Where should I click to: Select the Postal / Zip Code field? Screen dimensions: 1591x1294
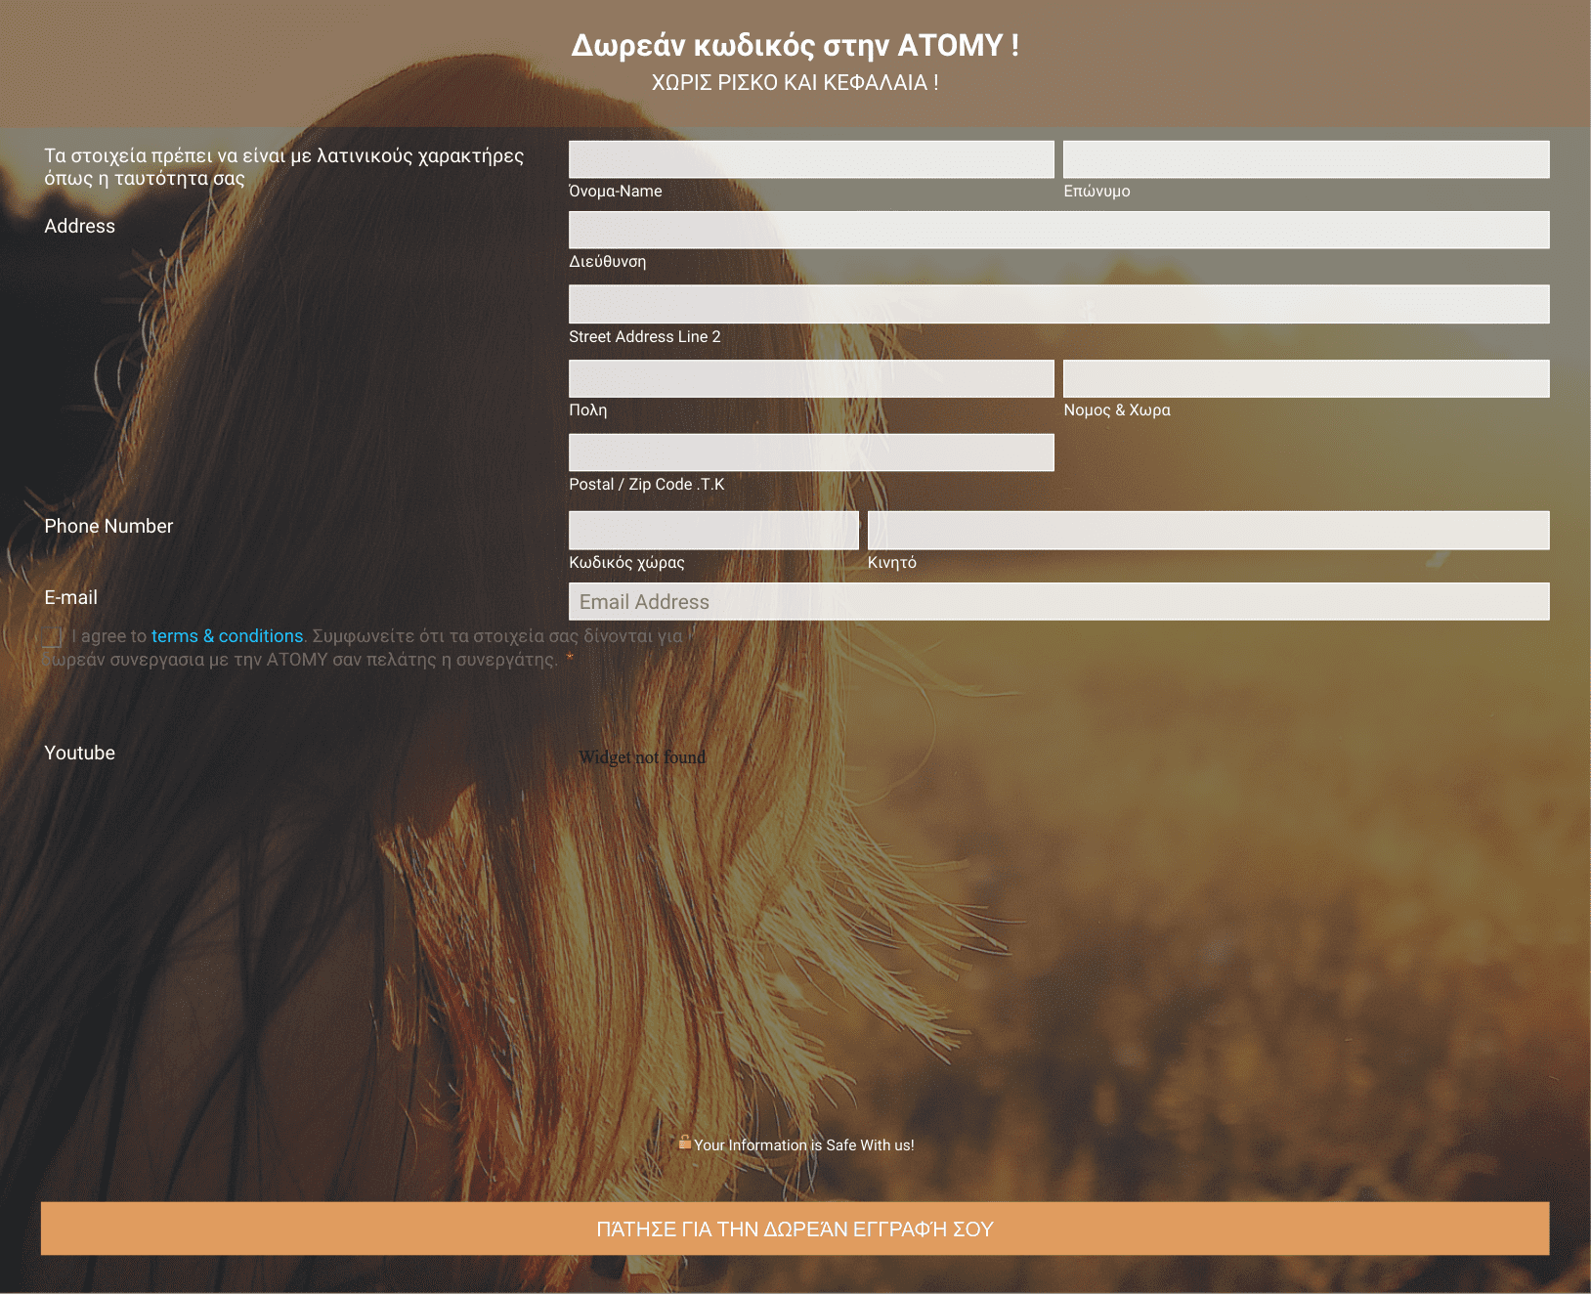pos(811,453)
